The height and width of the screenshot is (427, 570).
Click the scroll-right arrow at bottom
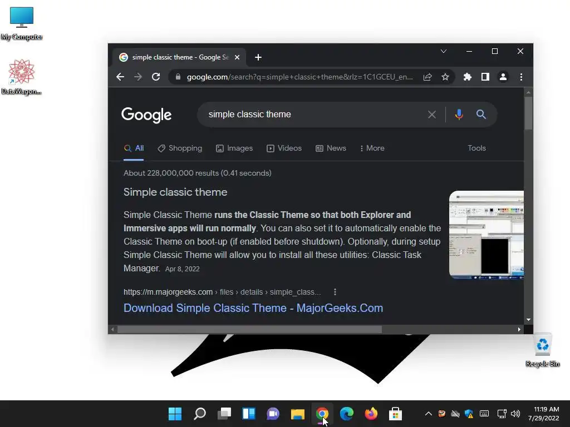pyautogui.click(x=519, y=329)
